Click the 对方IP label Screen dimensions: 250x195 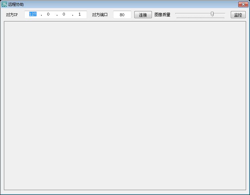pyautogui.click(x=12, y=15)
